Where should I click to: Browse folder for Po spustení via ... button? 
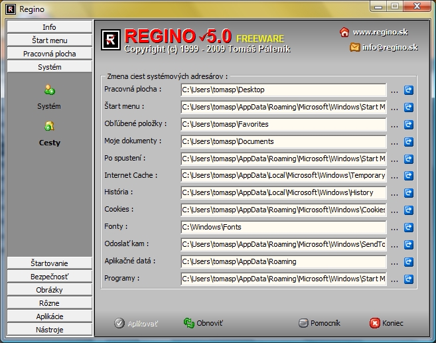[x=394, y=161]
